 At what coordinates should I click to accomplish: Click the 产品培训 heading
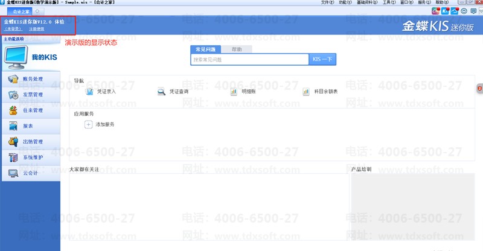[361, 170]
